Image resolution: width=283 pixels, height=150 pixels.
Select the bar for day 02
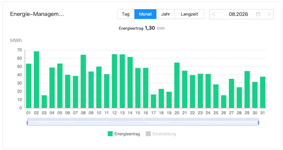pyautogui.click(x=37, y=80)
